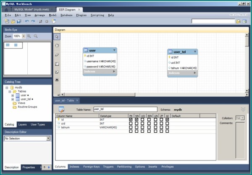Click the key icon of user id column in diagram

[x=85, y=56]
